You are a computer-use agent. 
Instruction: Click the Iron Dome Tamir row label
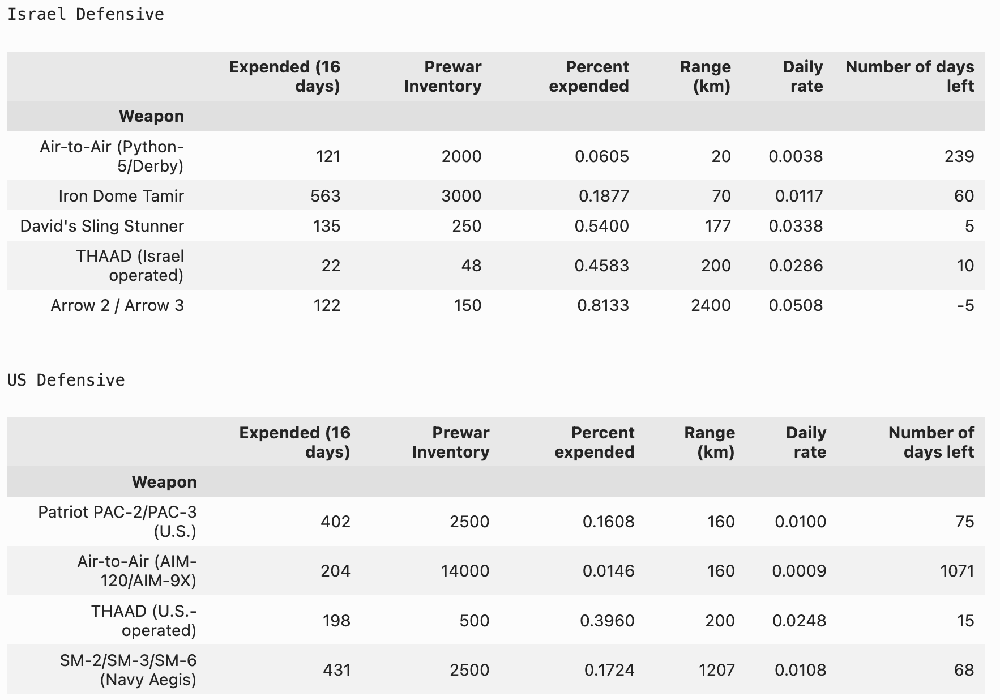(x=121, y=196)
